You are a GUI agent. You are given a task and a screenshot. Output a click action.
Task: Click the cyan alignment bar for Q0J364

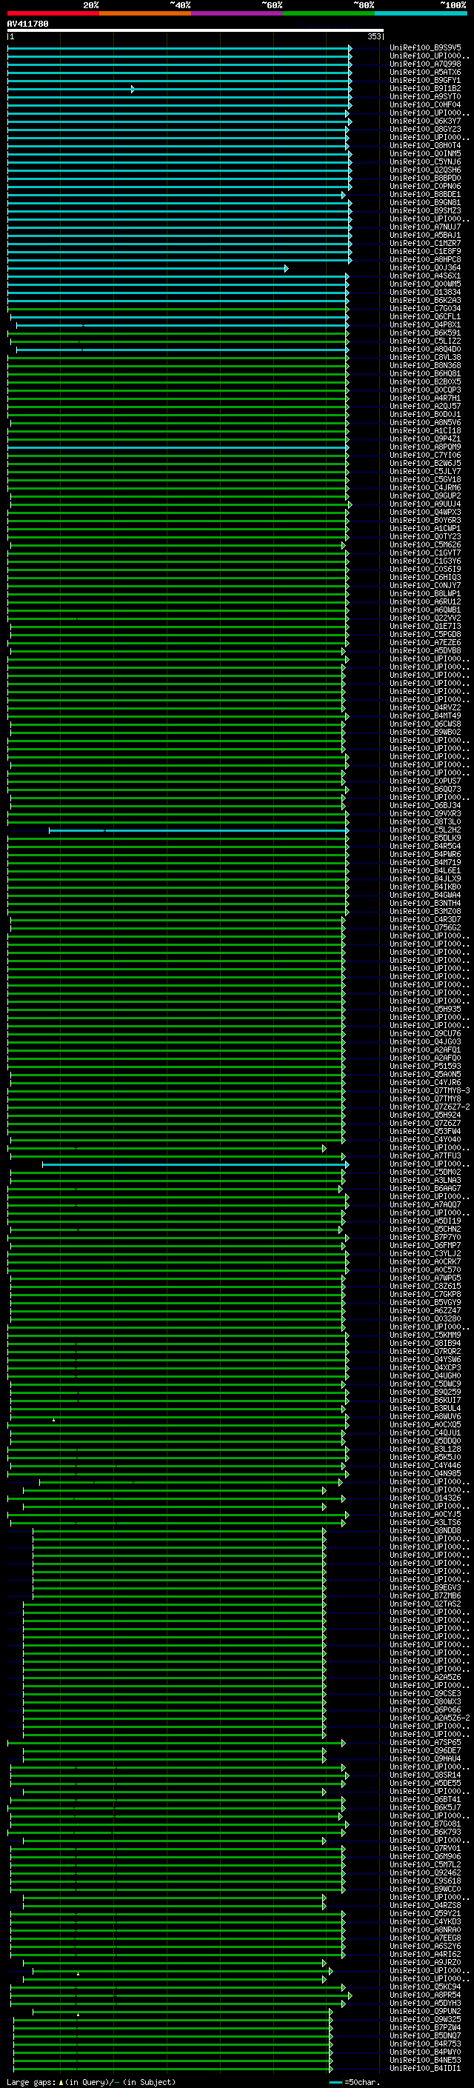(x=147, y=268)
